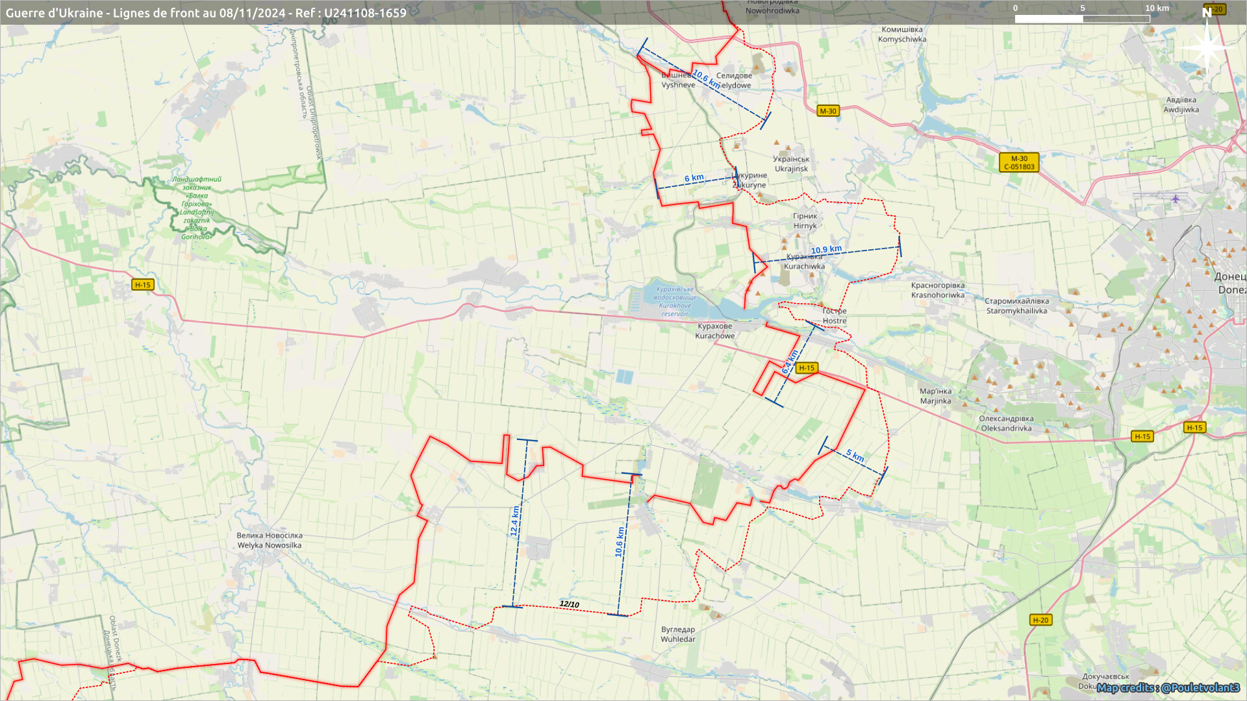1247x701 pixels.
Task: Click the Kurakhove reservoir label
Action: click(x=675, y=301)
